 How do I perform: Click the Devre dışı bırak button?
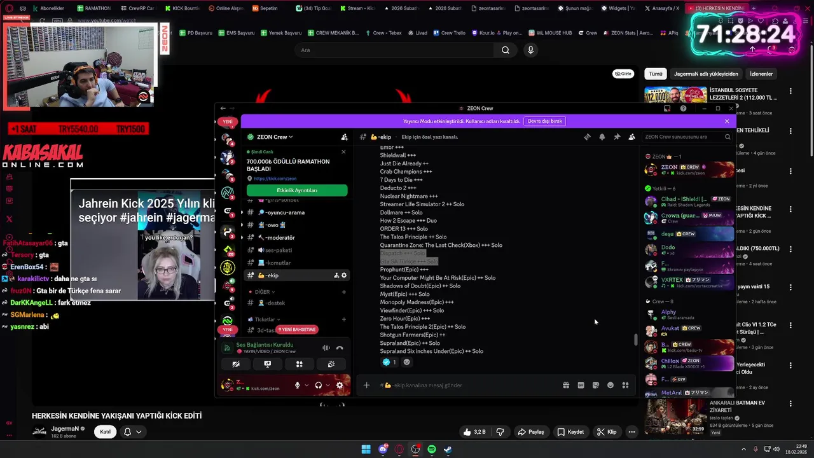545,121
